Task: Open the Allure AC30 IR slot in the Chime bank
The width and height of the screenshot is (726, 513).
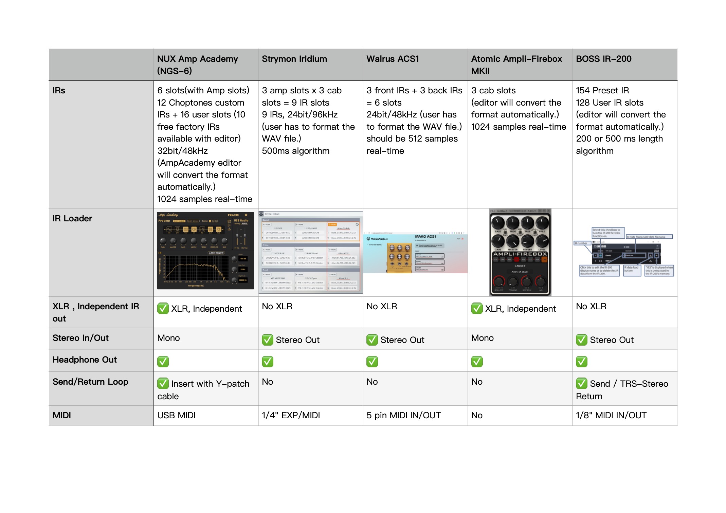Action: pos(343,253)
